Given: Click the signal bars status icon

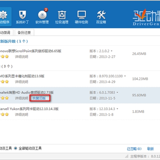Looking at the screenshot, I should 127,156.
